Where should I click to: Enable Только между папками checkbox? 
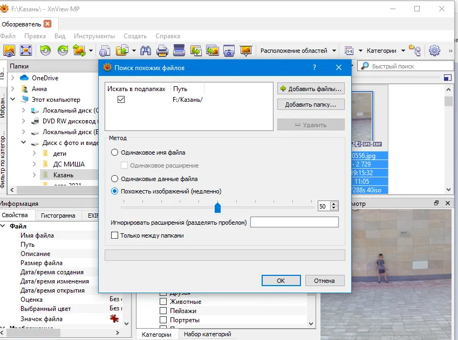114,235
